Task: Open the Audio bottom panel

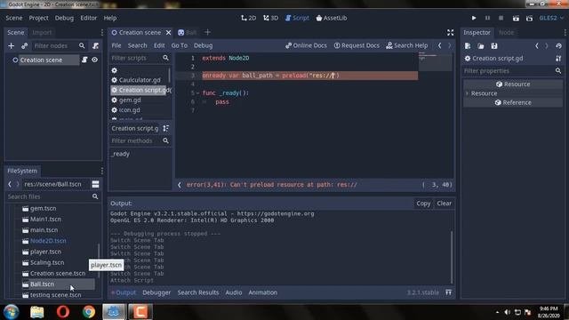Action: (x=234, y=292)
